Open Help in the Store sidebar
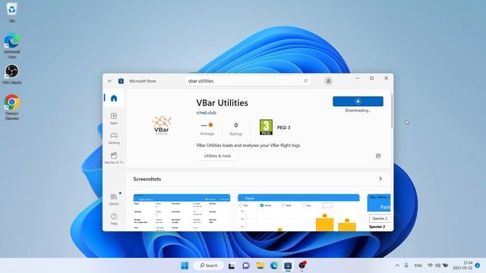This screenshot has width=486, height=273. click(114, 219)
